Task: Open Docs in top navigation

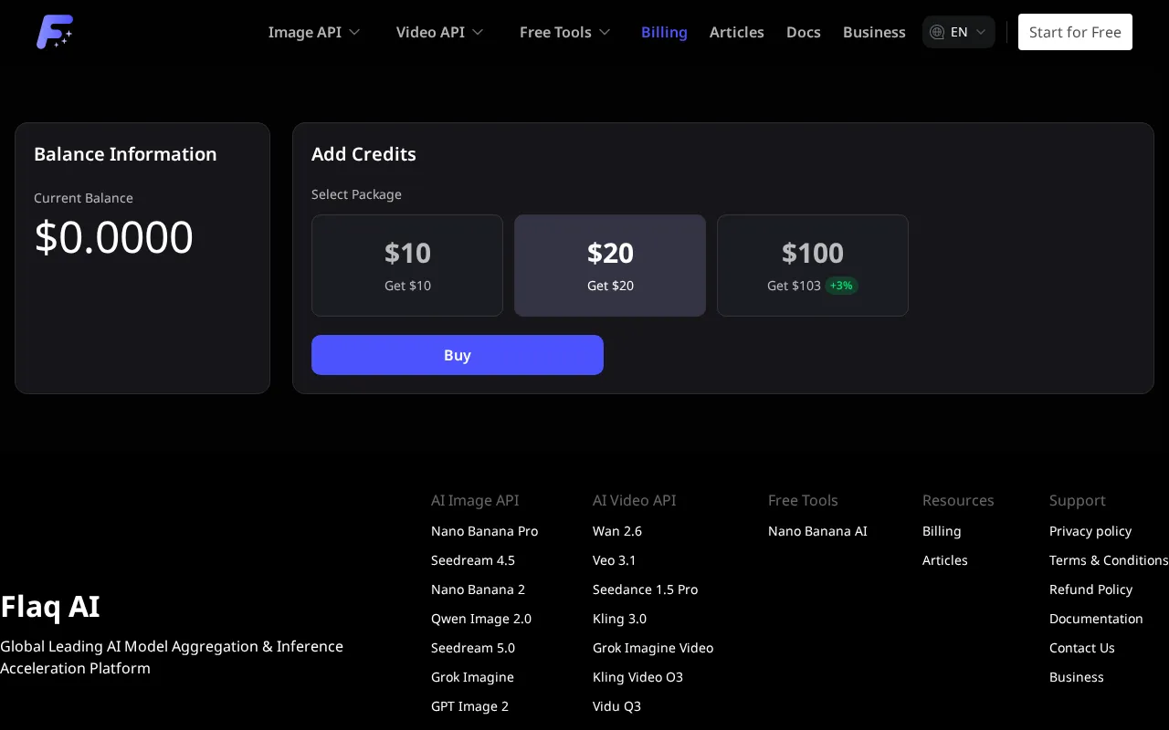Action: [804, 32]
